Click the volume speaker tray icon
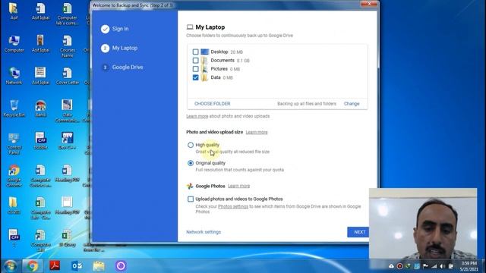Screen dimensions: 486x273 442,266
